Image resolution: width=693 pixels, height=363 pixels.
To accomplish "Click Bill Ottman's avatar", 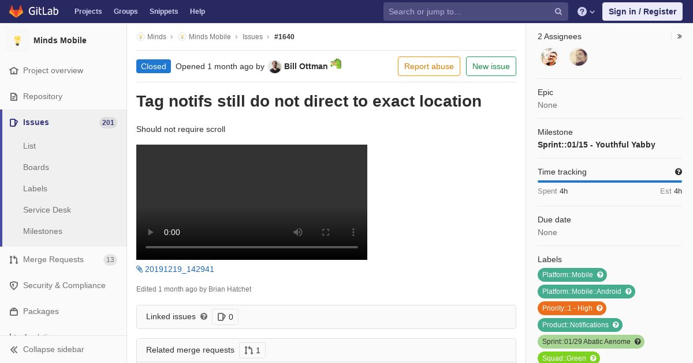I will (x=275, y=66).
